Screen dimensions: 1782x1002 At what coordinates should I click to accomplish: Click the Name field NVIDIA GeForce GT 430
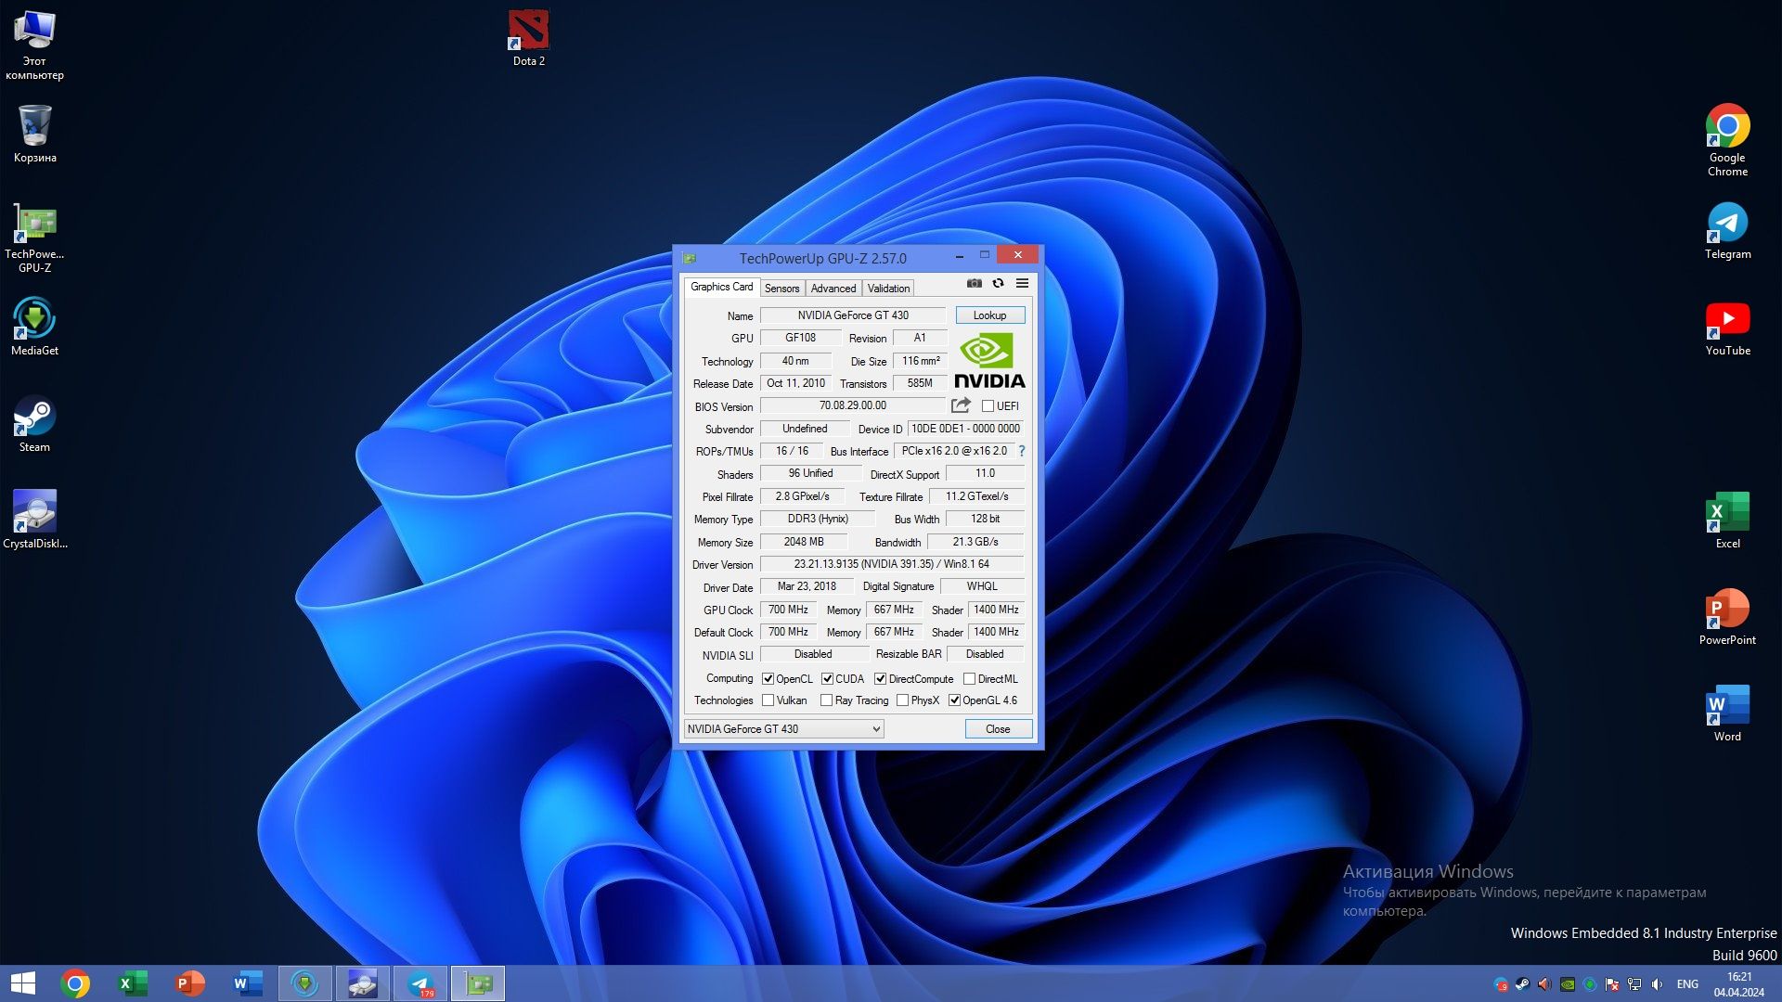853,315
